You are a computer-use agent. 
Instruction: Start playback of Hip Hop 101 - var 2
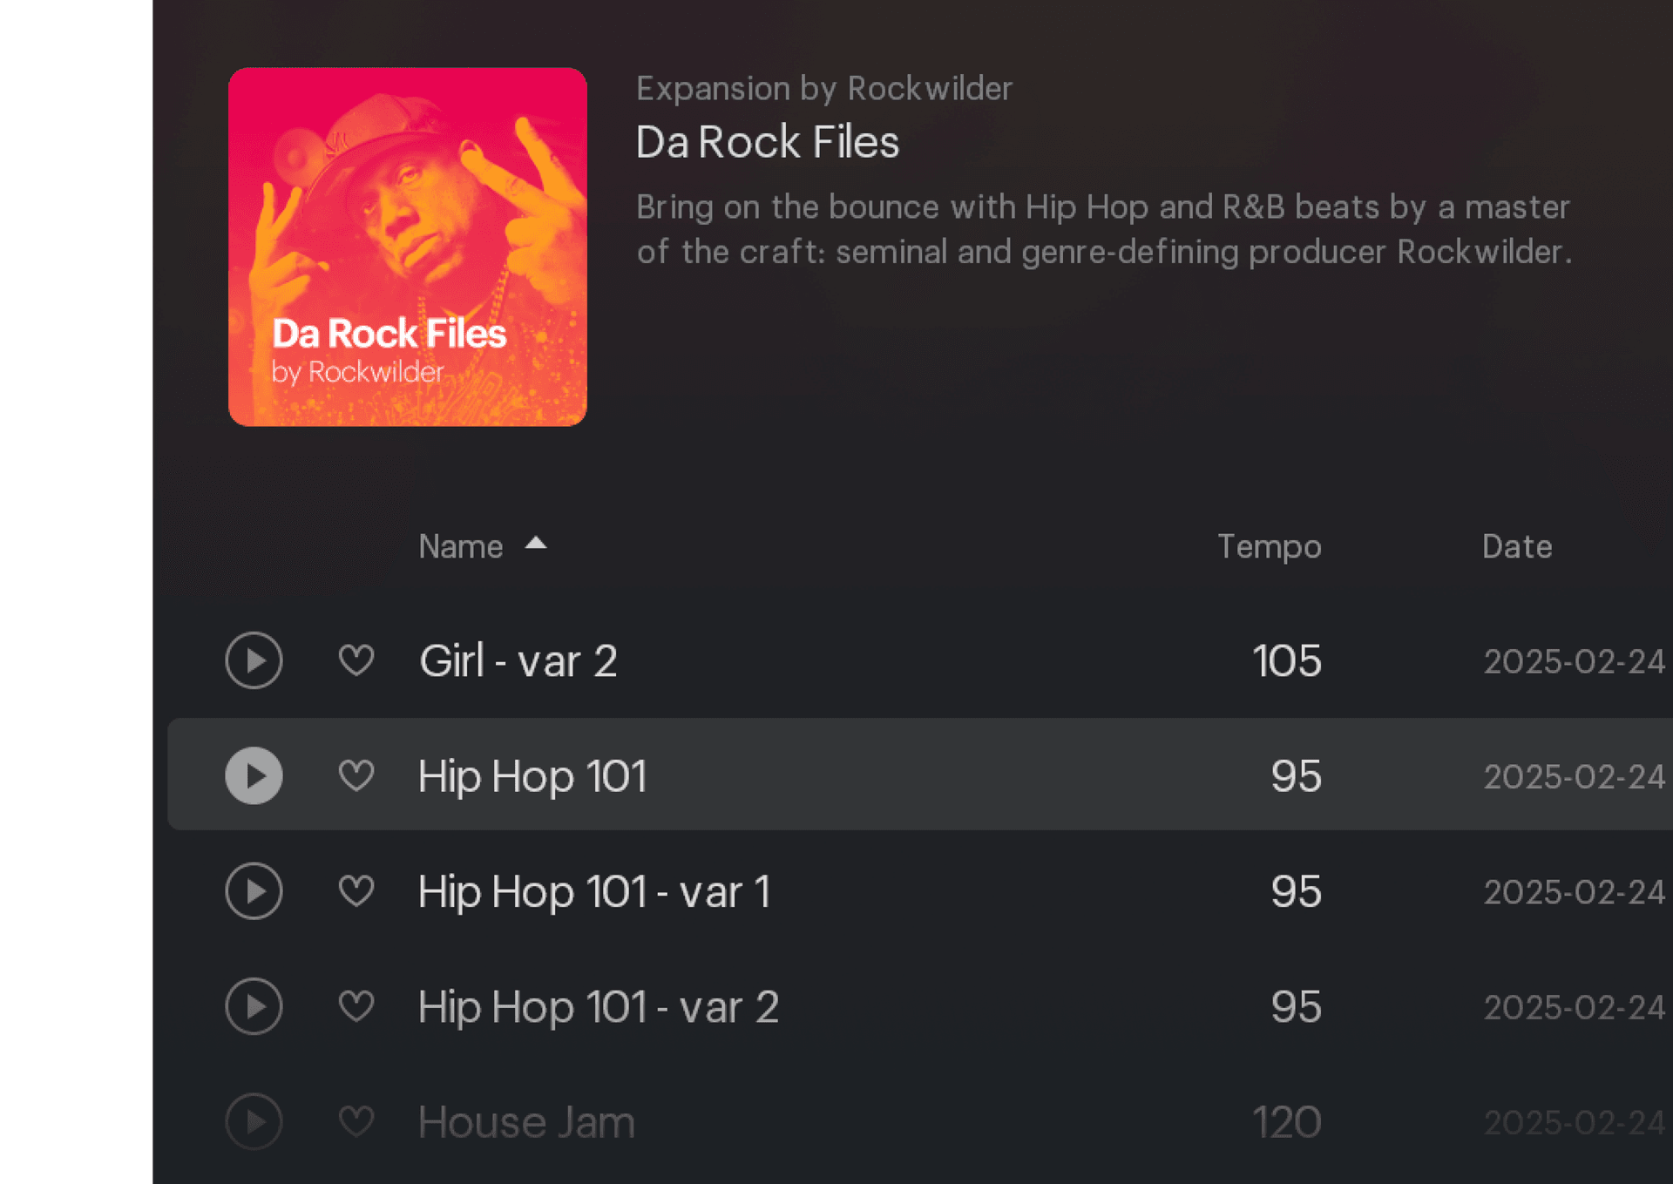(x=254, y=1006)
